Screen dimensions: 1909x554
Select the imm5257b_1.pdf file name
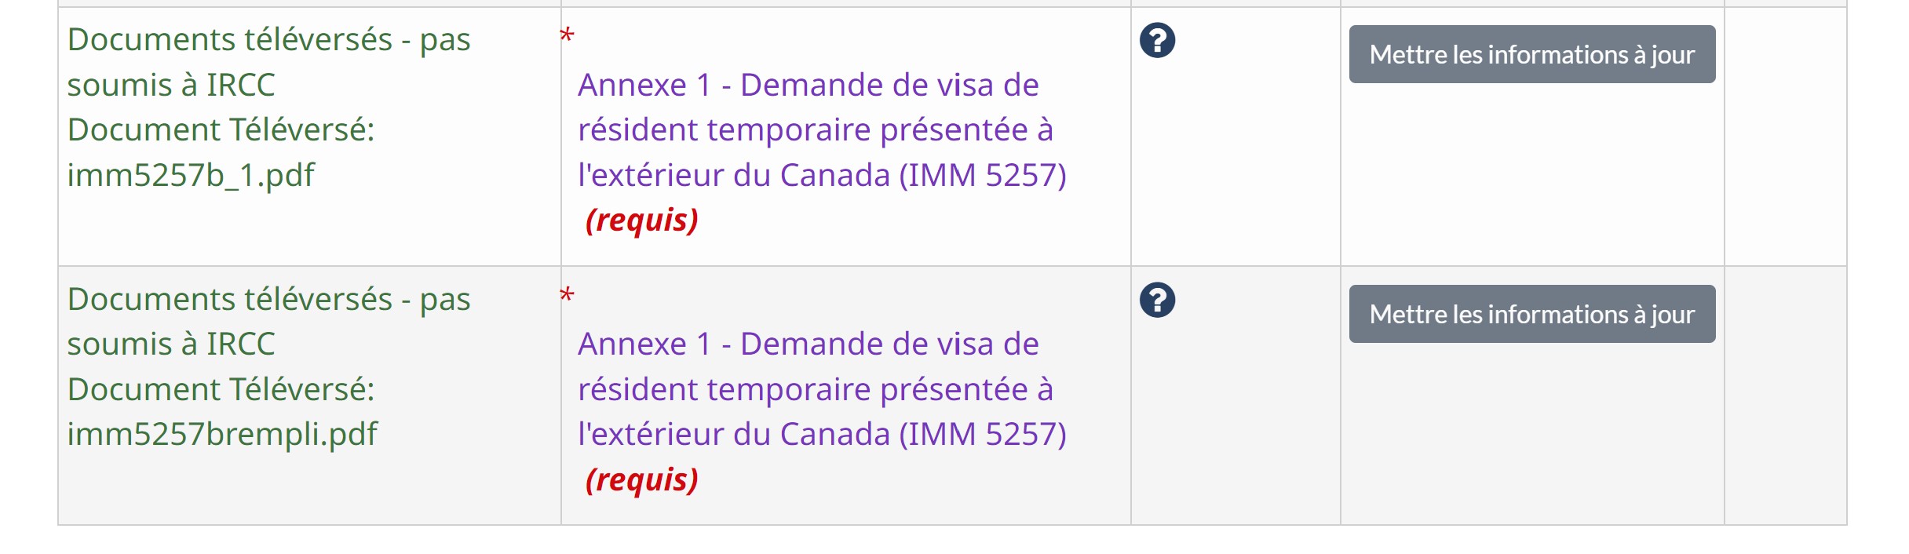pos(191,175)
